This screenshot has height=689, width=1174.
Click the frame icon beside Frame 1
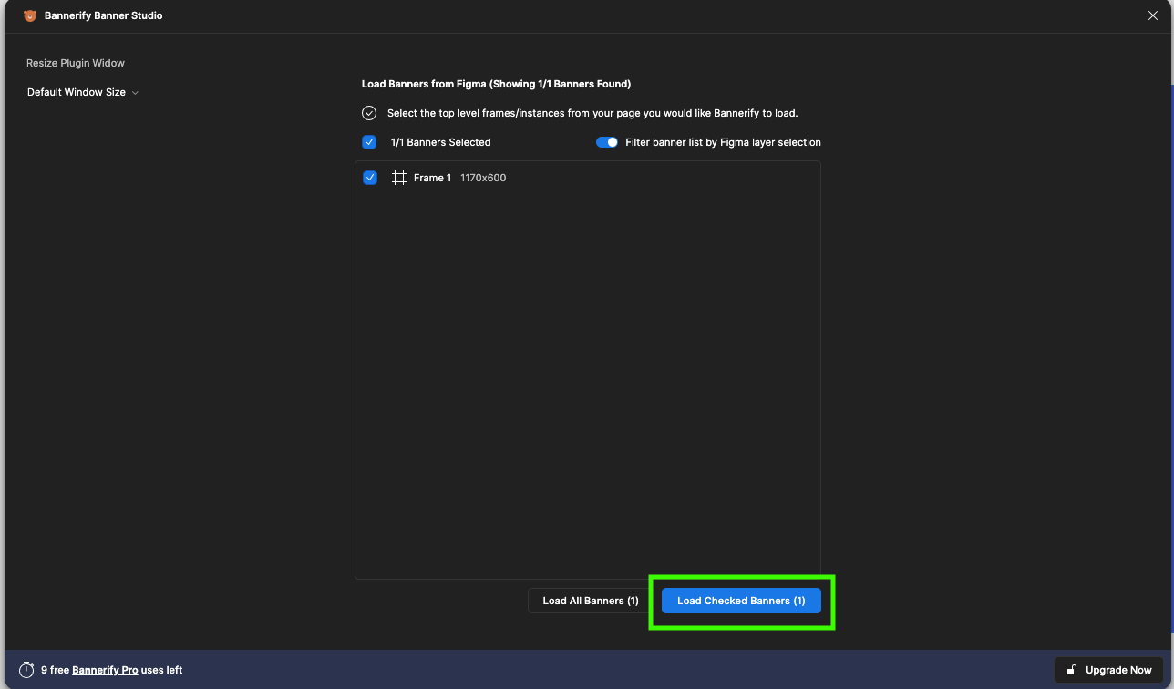point(399,178)
